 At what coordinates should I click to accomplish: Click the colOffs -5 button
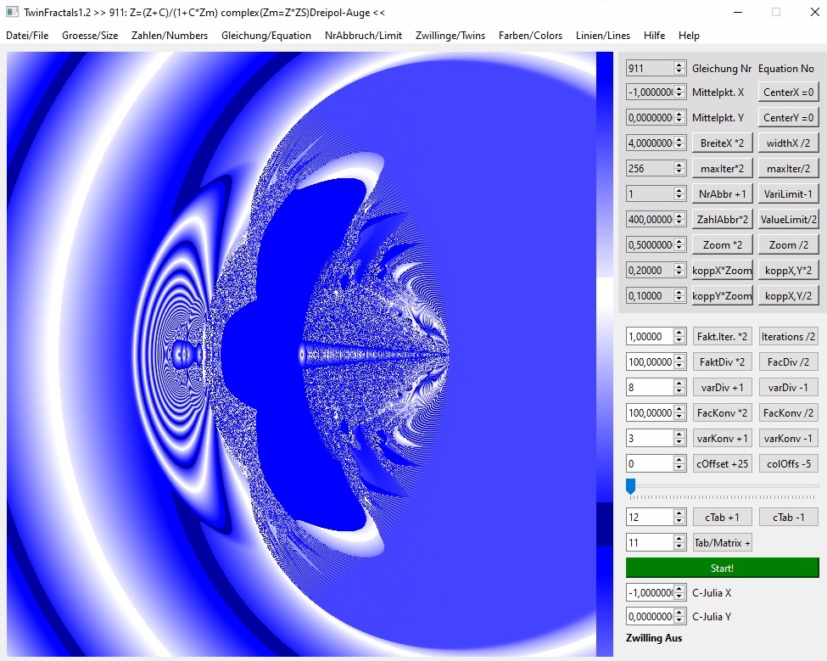point(789,463)
